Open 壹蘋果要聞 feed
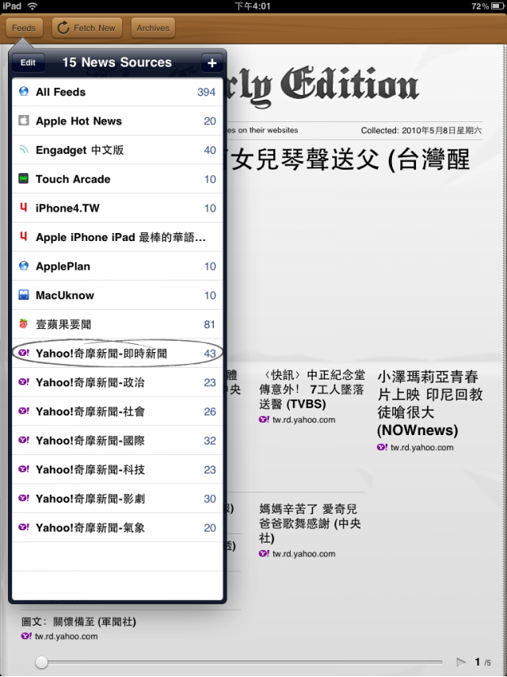Viewport: 507px width, 677px height. pyautogui.click(x=117, y=324)
